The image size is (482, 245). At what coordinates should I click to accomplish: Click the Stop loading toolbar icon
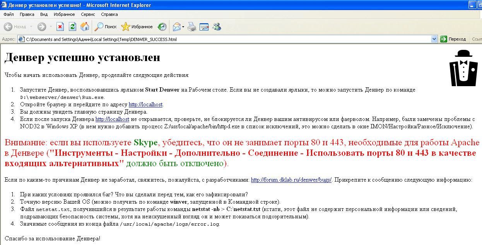pos(60,27)
